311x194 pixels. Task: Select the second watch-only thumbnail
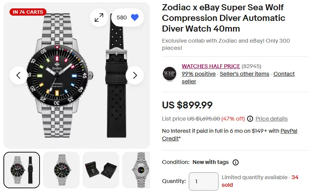(x=61, y=170)
